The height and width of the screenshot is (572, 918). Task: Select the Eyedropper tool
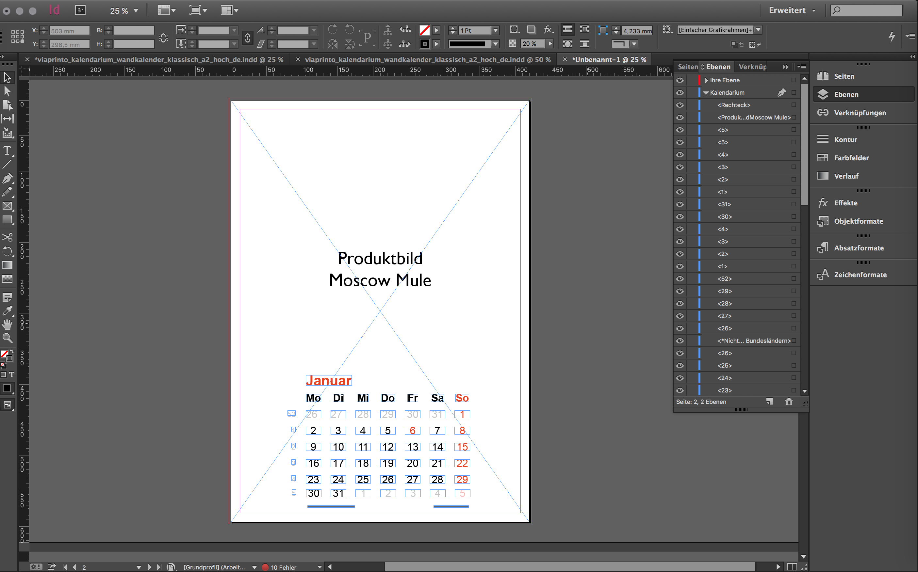click(x=7, y=310)
